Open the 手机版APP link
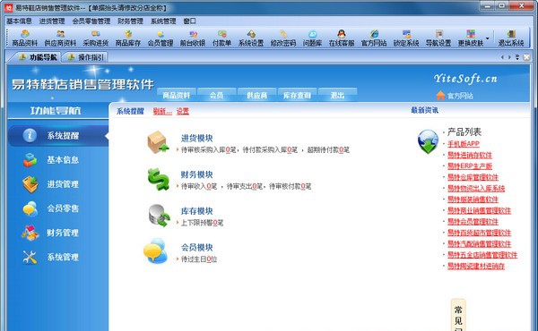 [x=464, y=144]
